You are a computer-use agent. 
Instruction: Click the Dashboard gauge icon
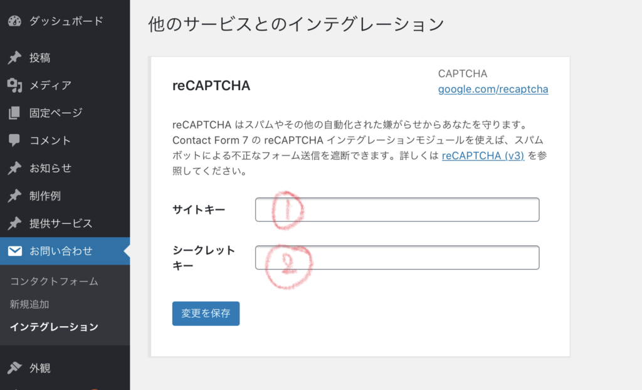coord(14,21)
